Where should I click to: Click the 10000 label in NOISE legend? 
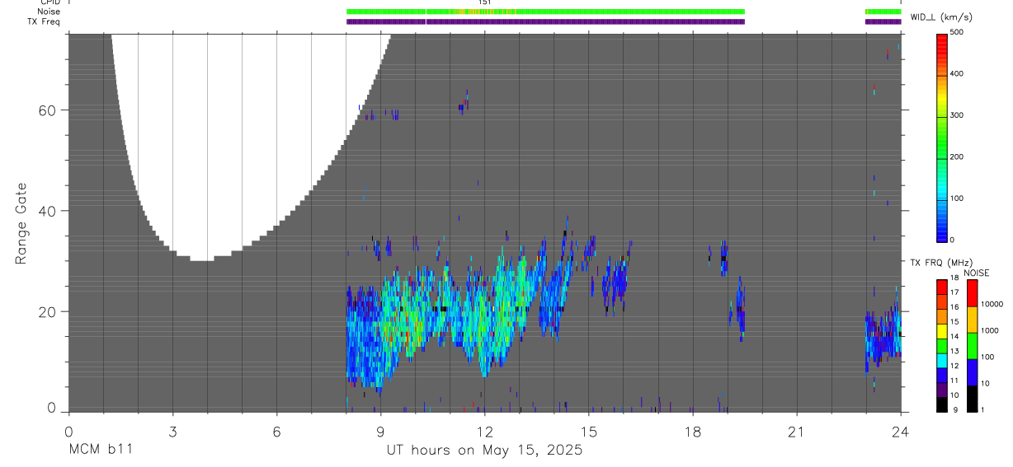992,304
